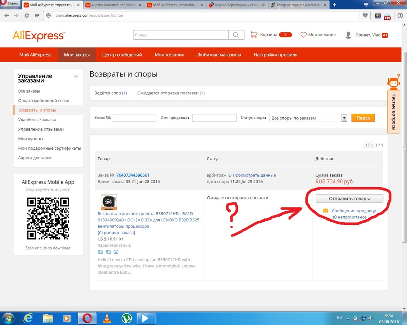Click the 'Я ищу...' search field

click(181, 35)
